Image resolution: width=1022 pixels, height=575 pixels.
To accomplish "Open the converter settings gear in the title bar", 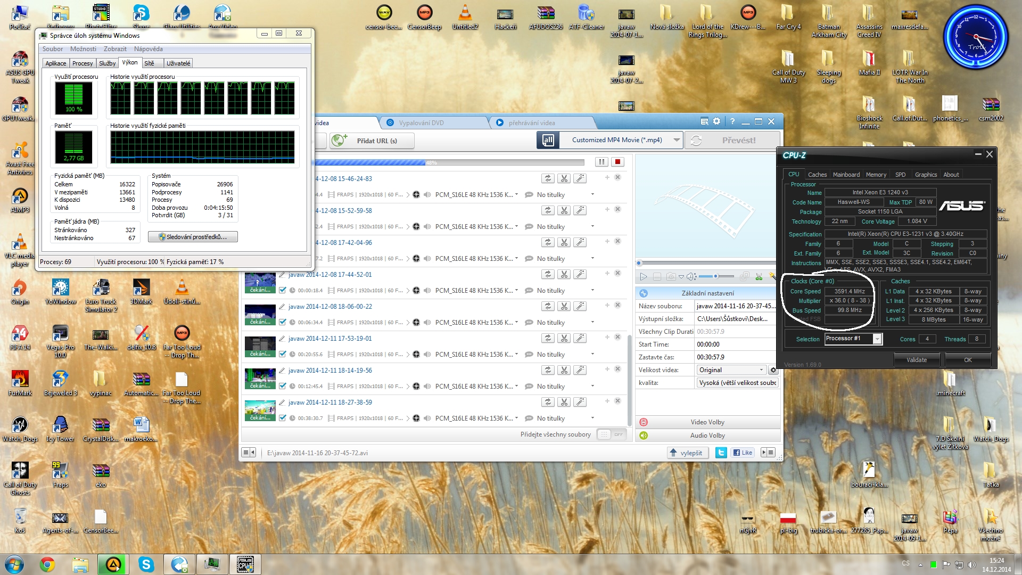I will [x=716, y=121].
